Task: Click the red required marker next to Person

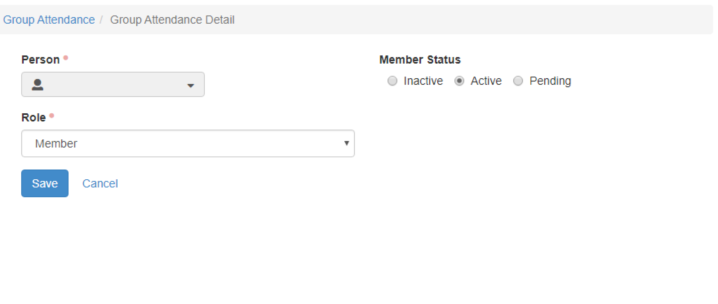Action: pyautogui.click(x=65, y=57)
